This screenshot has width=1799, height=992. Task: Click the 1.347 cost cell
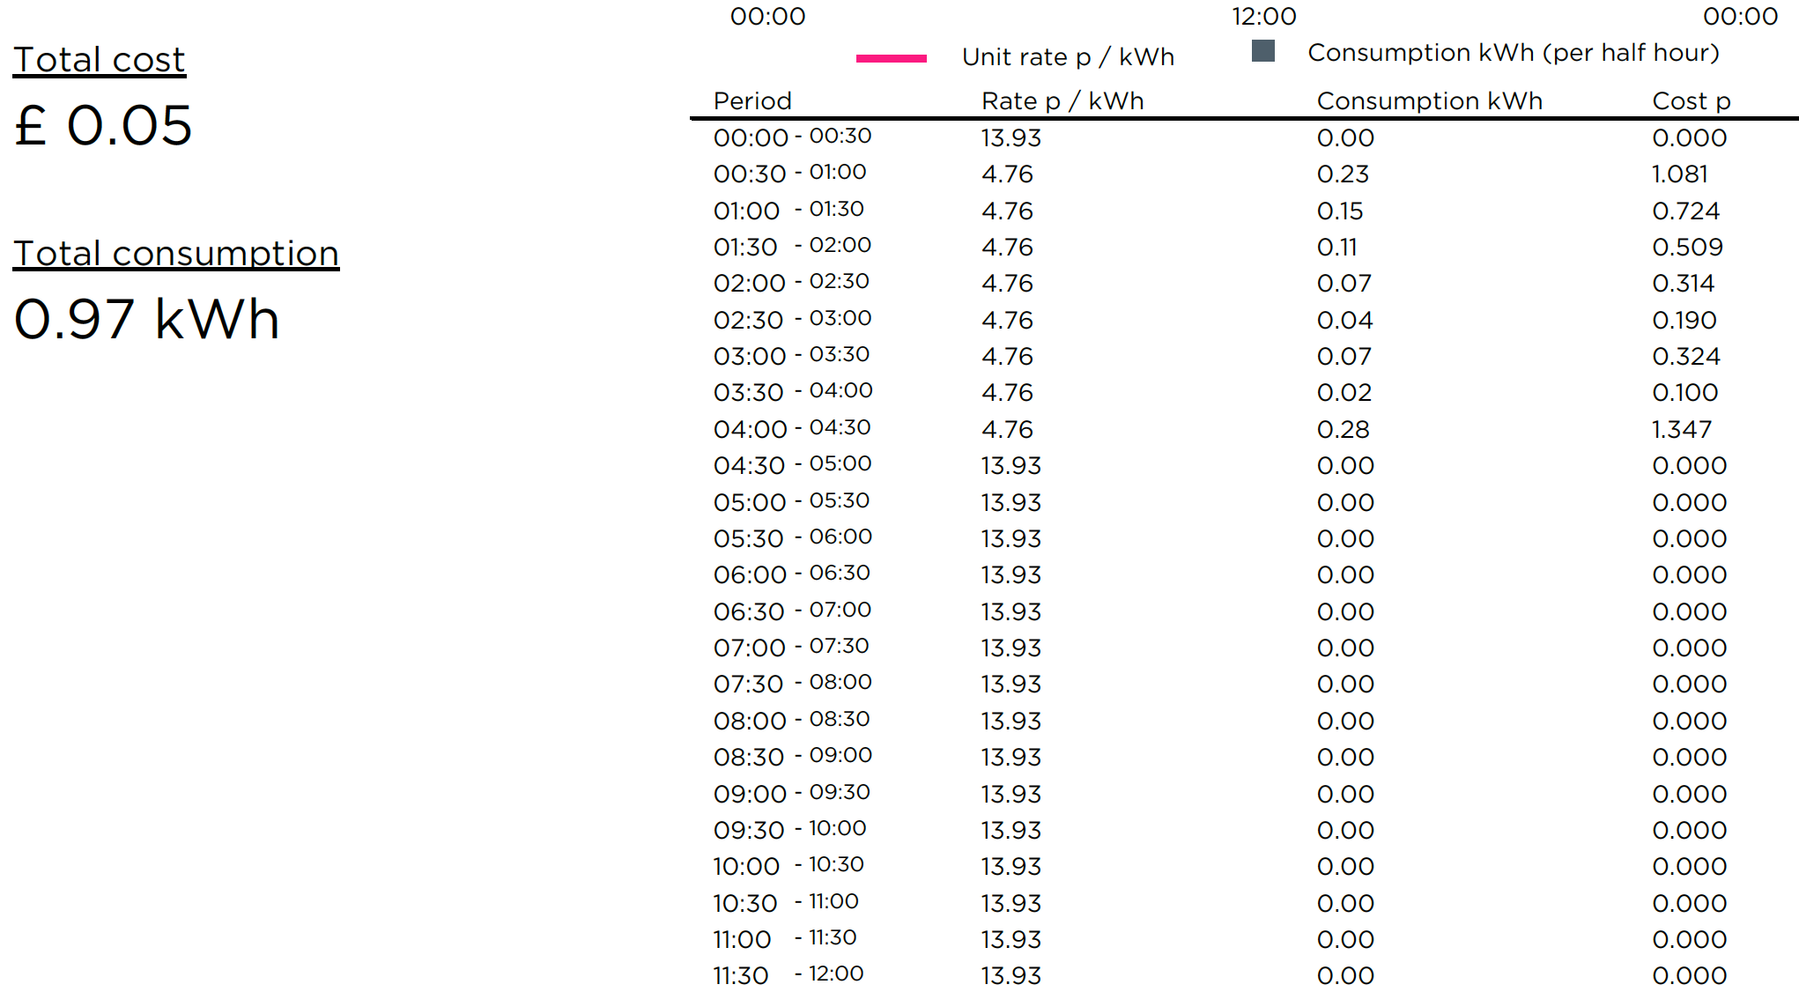click(1681, 429)
